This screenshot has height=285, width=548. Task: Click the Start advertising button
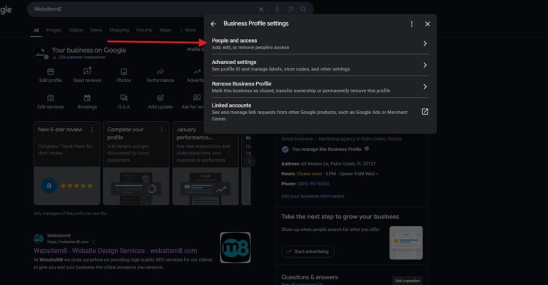point(308,252)
